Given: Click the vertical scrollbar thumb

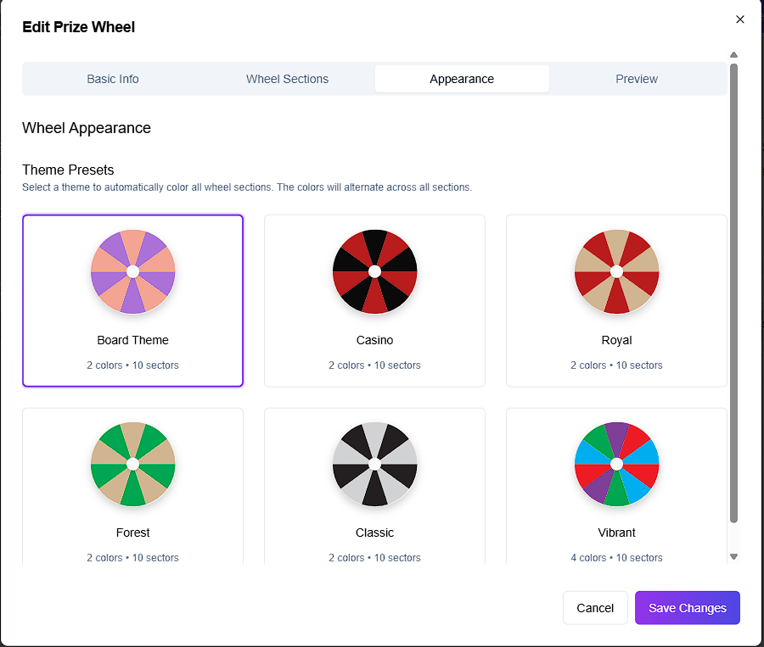Looking at the screenshot, I should (734, 288).
